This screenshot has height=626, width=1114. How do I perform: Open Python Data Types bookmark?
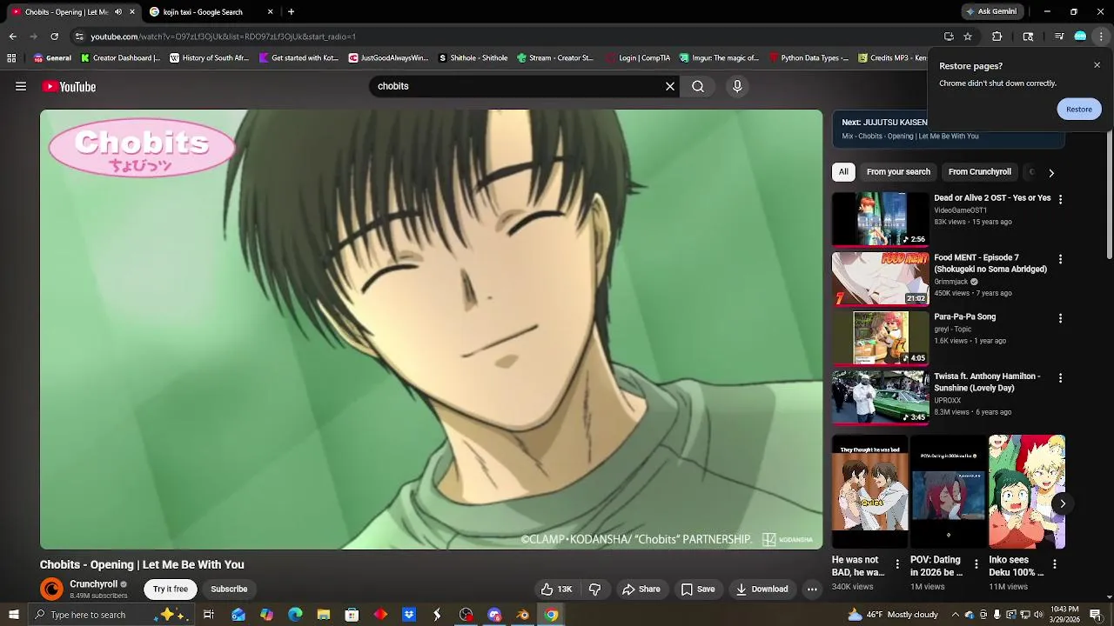809,58
